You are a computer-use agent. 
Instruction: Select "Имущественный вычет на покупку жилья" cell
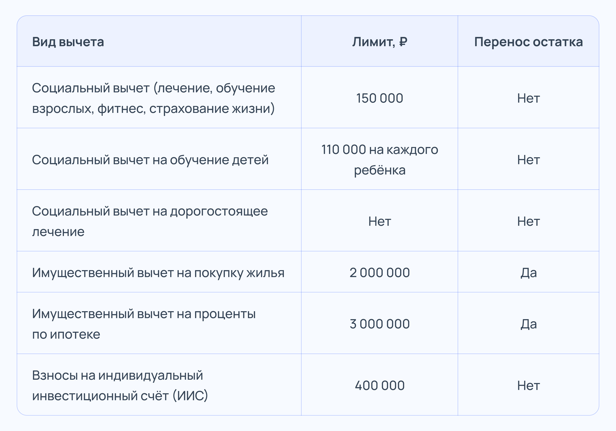pyautogui.click(x=158, y=273)
